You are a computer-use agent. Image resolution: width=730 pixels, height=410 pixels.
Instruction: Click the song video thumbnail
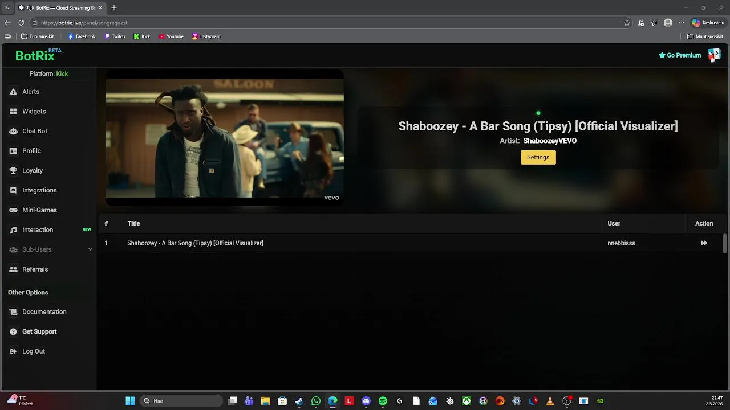coord(225,138)
